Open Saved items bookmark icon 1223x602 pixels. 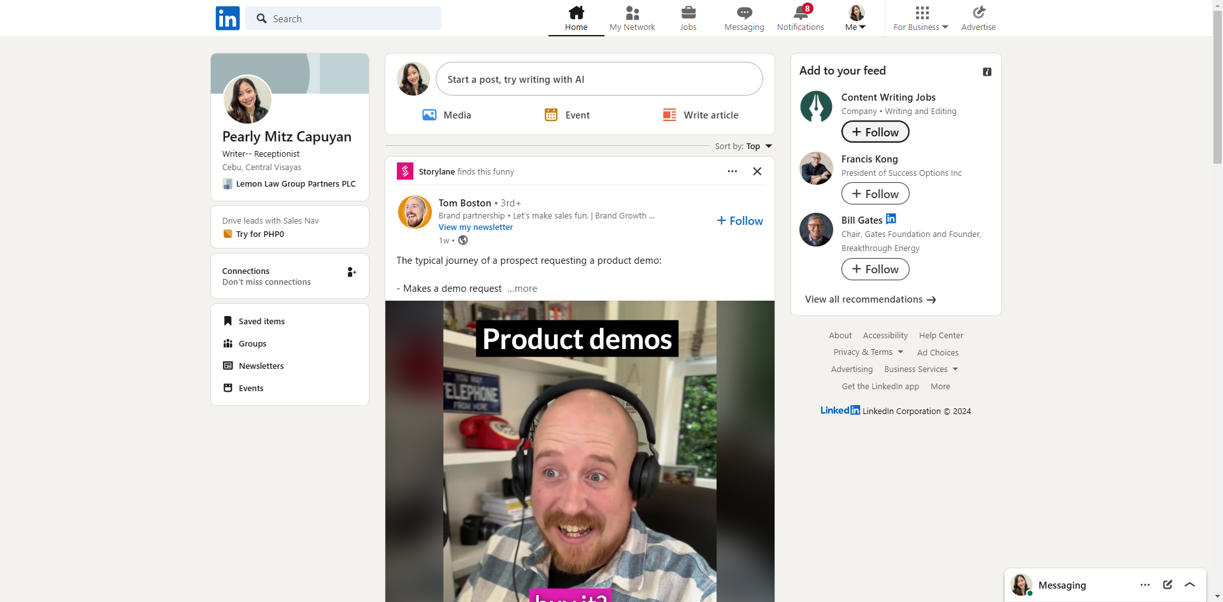tap(227, 321)
